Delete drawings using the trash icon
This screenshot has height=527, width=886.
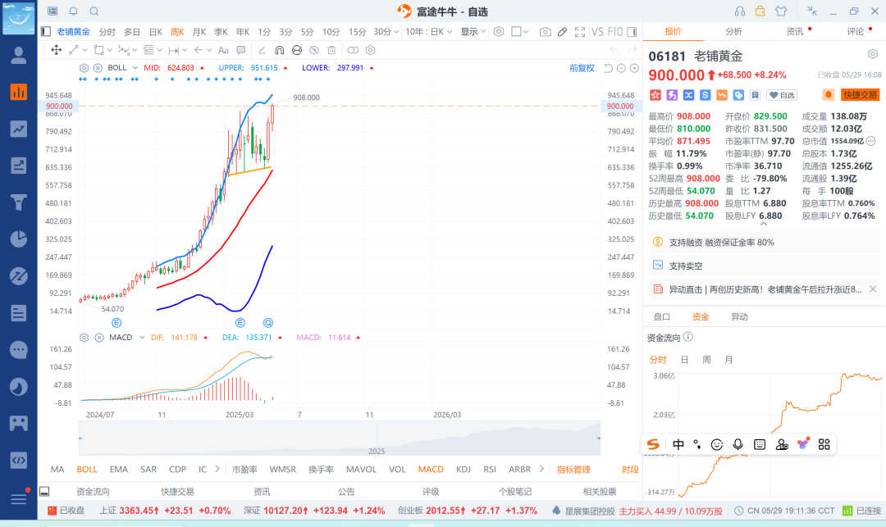tap(331, 50)
